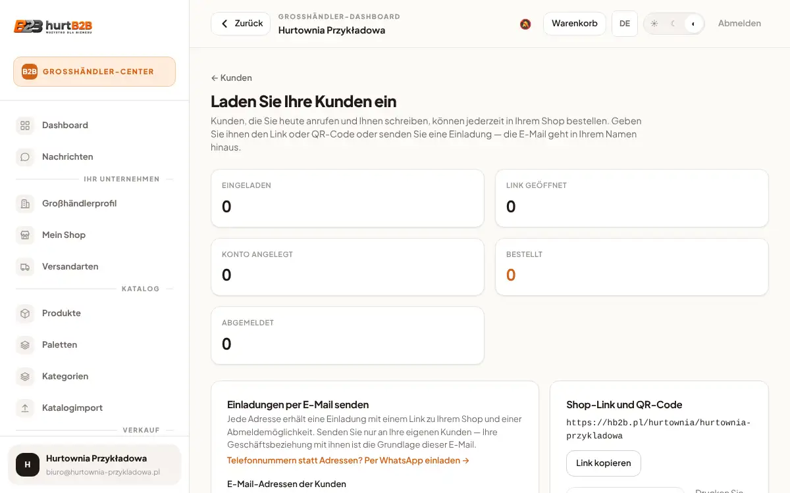The height and width of the screenshot is (493, 790).
Task: Go to Dashboard in sidebar
Action: [94, 126]
